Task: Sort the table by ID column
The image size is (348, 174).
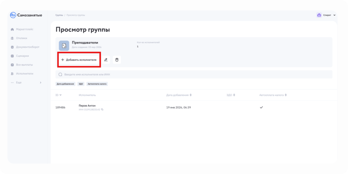Action: [58, 95]
